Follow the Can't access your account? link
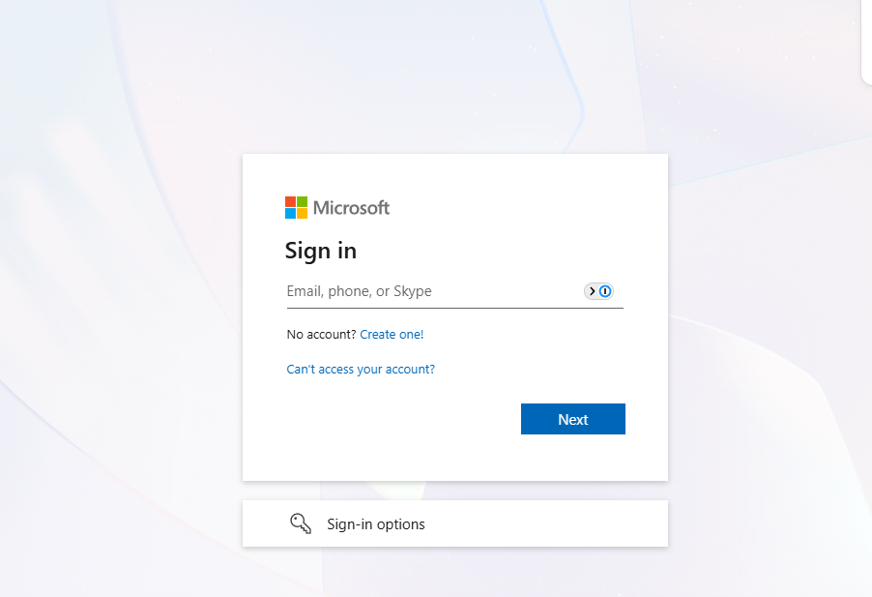872x597 pixels. coord(361,370)
